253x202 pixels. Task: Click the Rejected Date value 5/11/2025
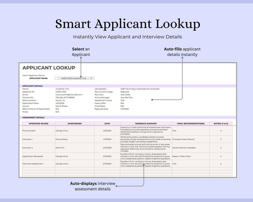(125, 109)
